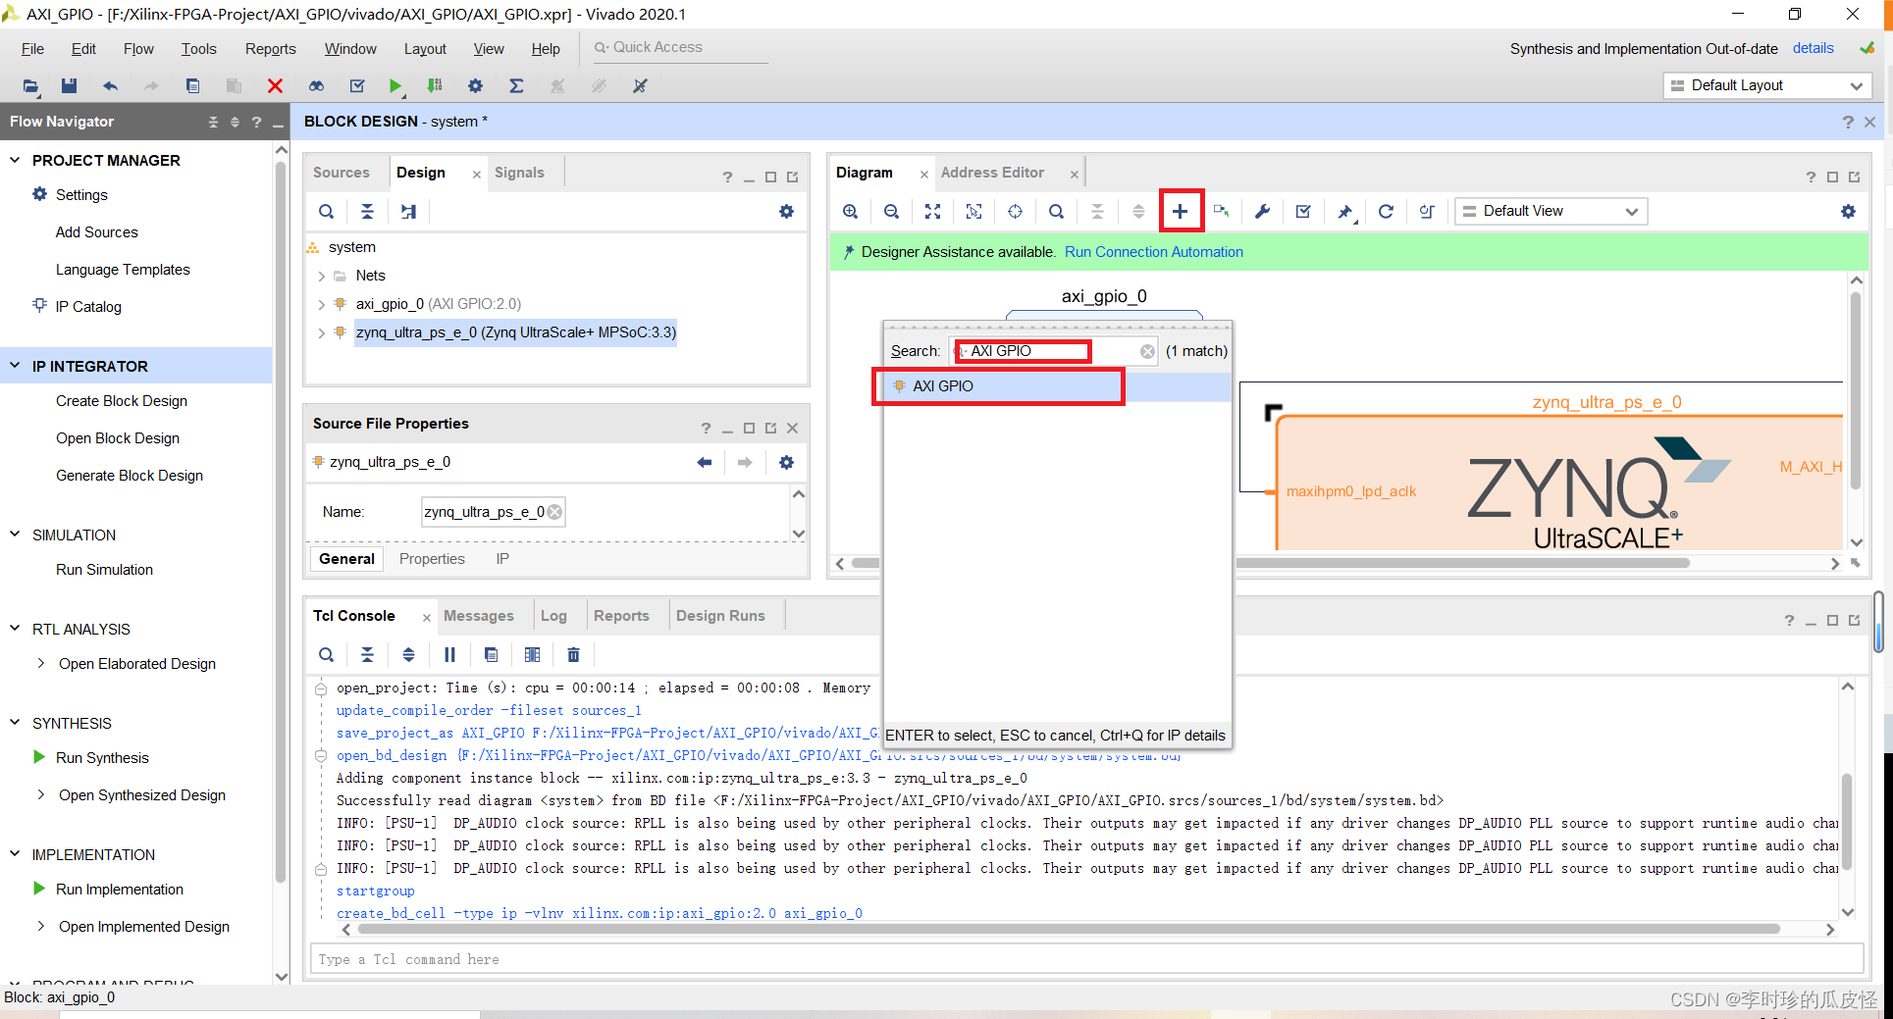Screen dimensions: 1893x1019
Task: Open Settings in Project Manager
Action: [81, 194]
